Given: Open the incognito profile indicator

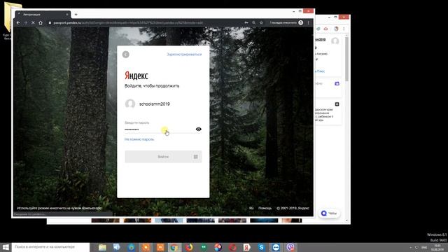Looking at the screenshot, I should pos(286,22).
